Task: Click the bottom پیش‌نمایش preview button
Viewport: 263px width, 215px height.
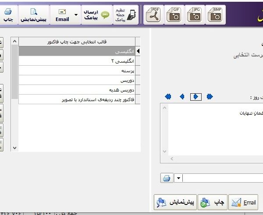Action: 175,202
